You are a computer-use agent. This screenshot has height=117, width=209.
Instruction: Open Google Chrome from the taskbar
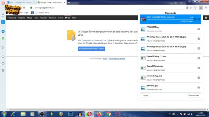coord(108,114)
